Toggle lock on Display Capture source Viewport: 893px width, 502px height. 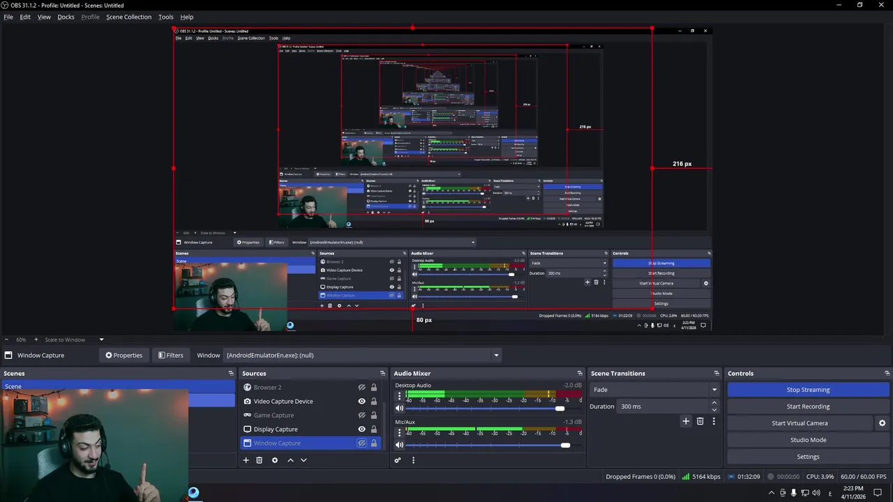373,429
